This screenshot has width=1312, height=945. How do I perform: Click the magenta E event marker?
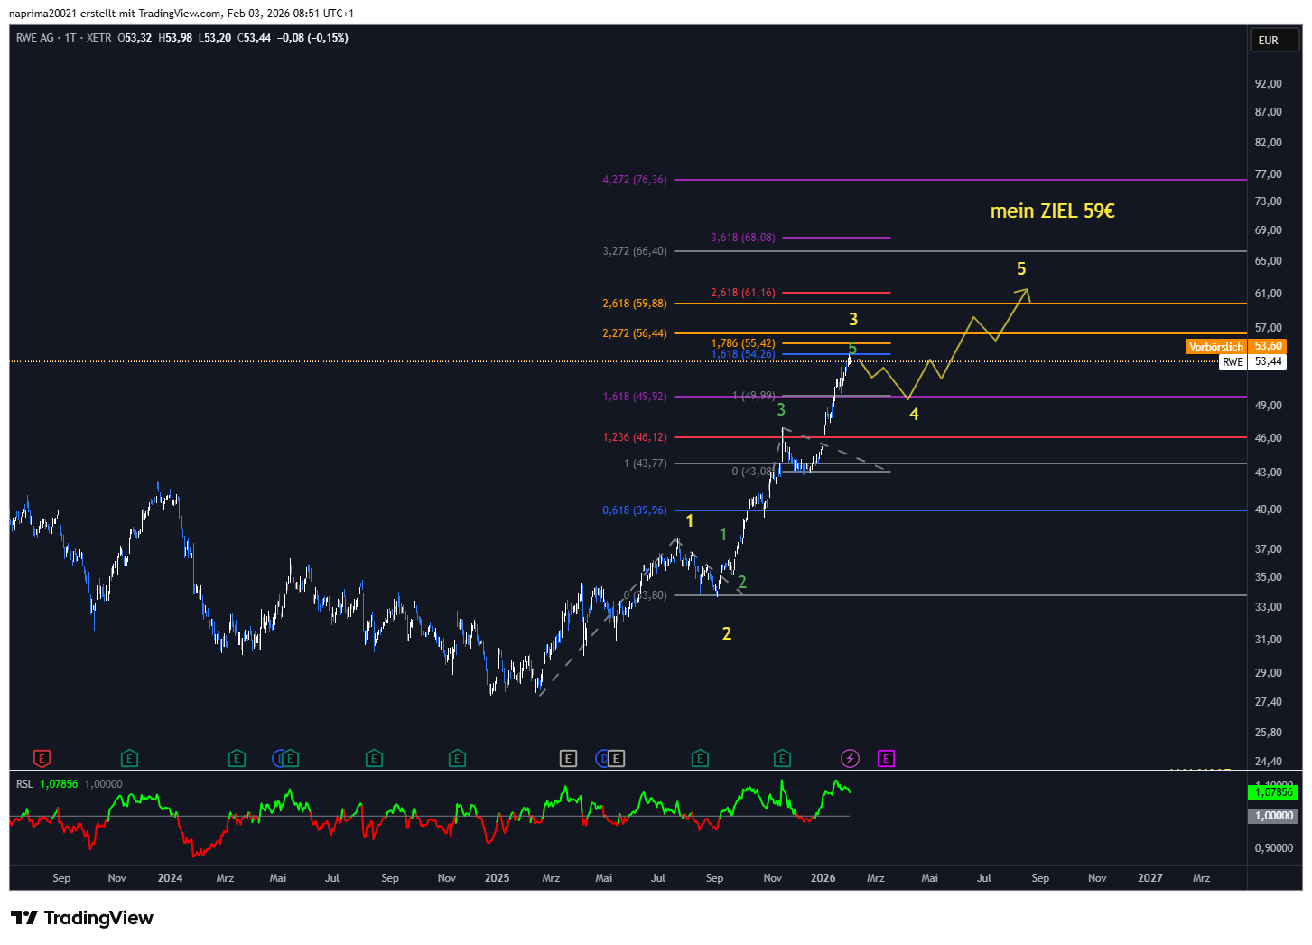tap(886, 758)
